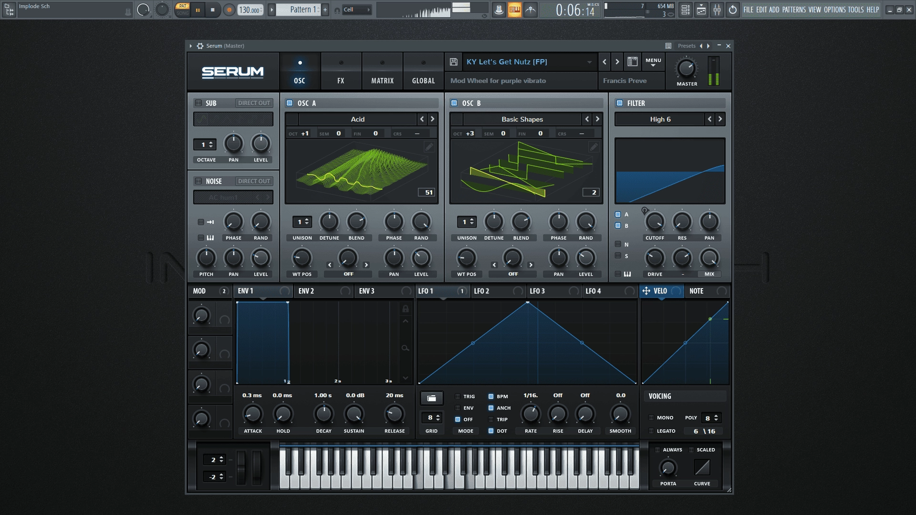Toggle the OSC A enable checkbox
Image resolution: width=916 pixels, height=515 pixels.
pyautogui.click(x=289, y=103)
